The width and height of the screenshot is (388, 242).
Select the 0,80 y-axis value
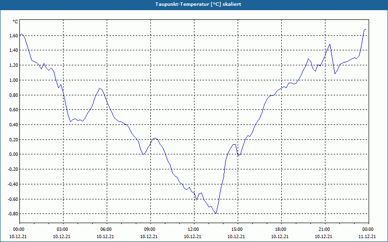(x=14, y=95)
